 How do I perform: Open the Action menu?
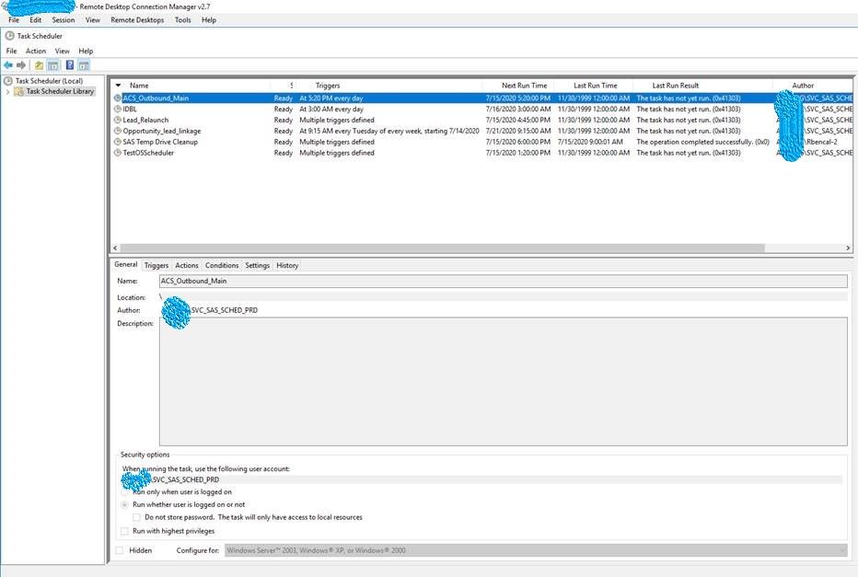point(36,51)
